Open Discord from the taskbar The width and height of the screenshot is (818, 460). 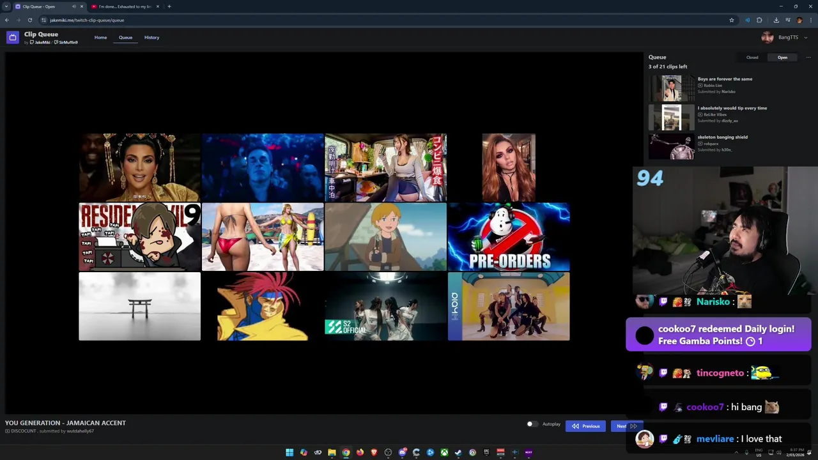pyautogui.click(x=402, y=452)
